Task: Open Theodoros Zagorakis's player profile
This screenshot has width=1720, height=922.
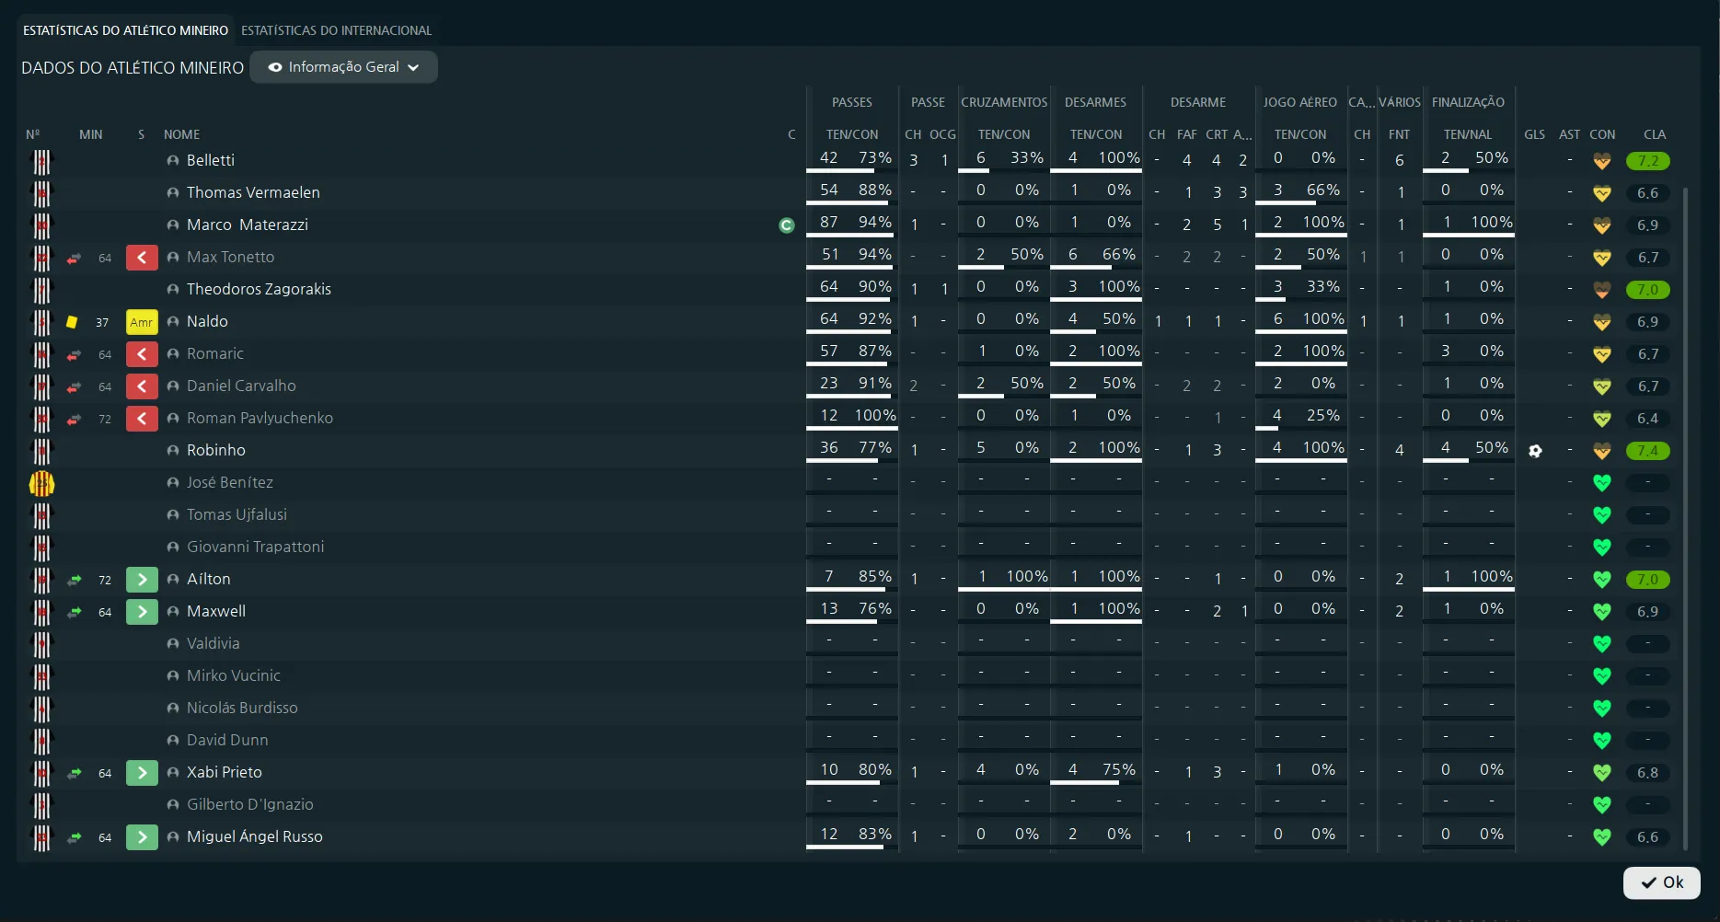Action: 259,289
